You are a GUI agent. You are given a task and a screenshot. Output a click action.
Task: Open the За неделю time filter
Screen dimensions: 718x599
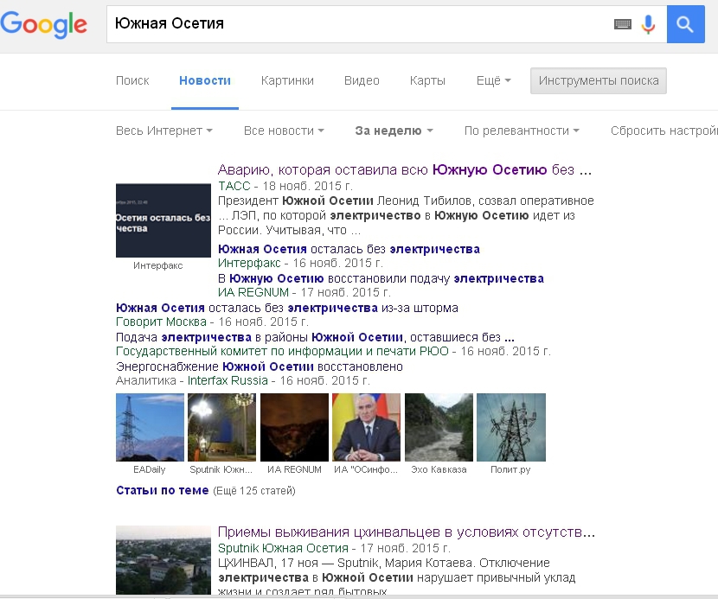coord(394,131)
